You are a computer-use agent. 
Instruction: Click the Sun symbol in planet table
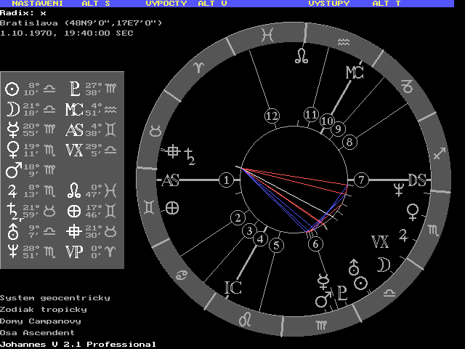[x=12, y=89]
